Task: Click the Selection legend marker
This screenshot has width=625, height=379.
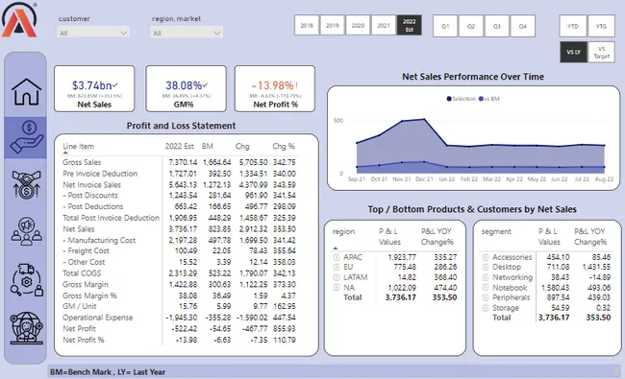Action: click(x=449, y=99)
